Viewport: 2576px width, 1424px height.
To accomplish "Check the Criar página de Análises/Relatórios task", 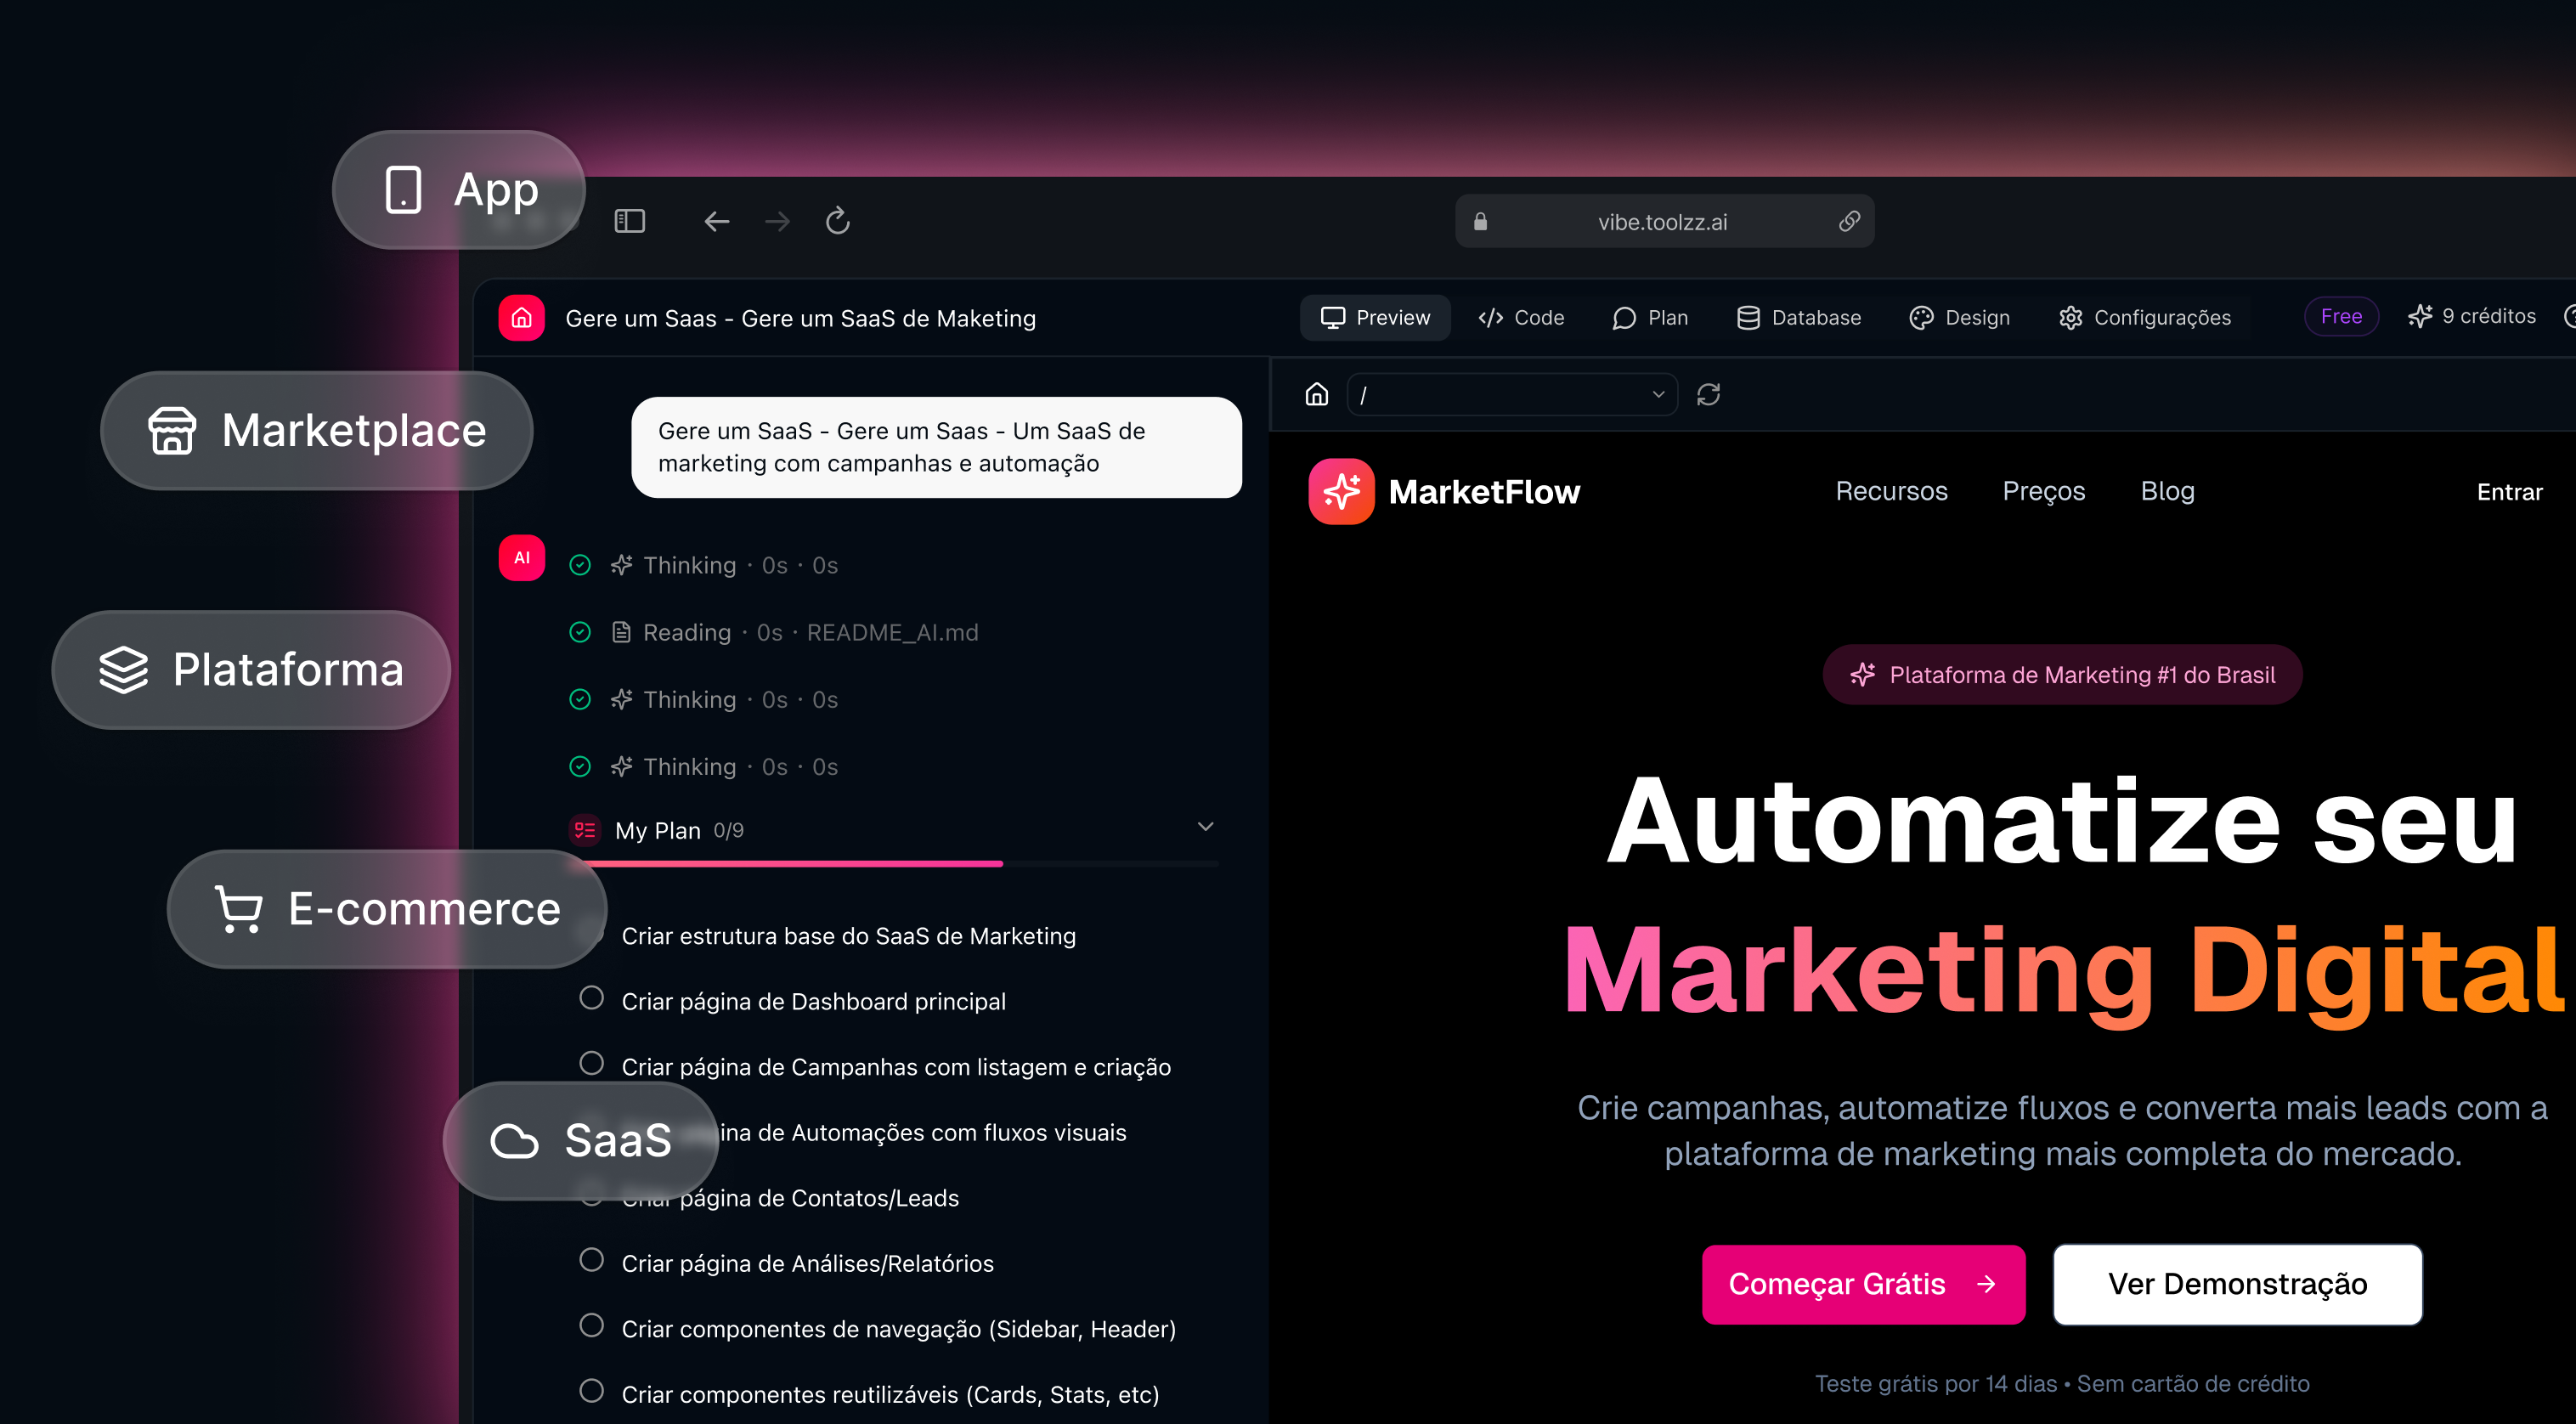I will pos(592,1260).
